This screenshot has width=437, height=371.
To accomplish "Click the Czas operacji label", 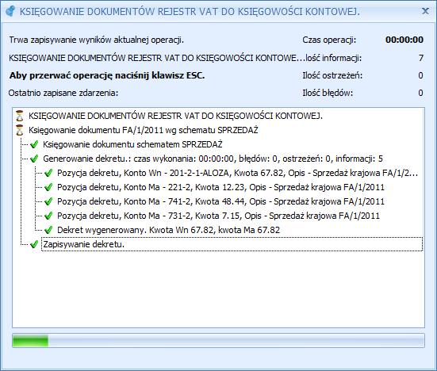I will point(329,40).
